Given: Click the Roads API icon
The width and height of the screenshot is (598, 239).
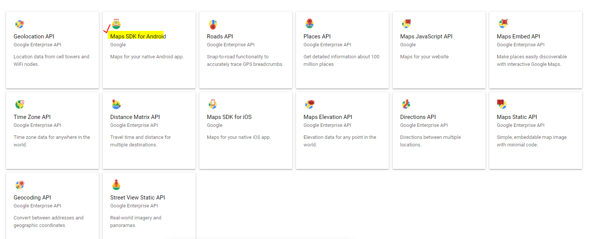Looking at the screenshot, I should click(x=213, y=24).
